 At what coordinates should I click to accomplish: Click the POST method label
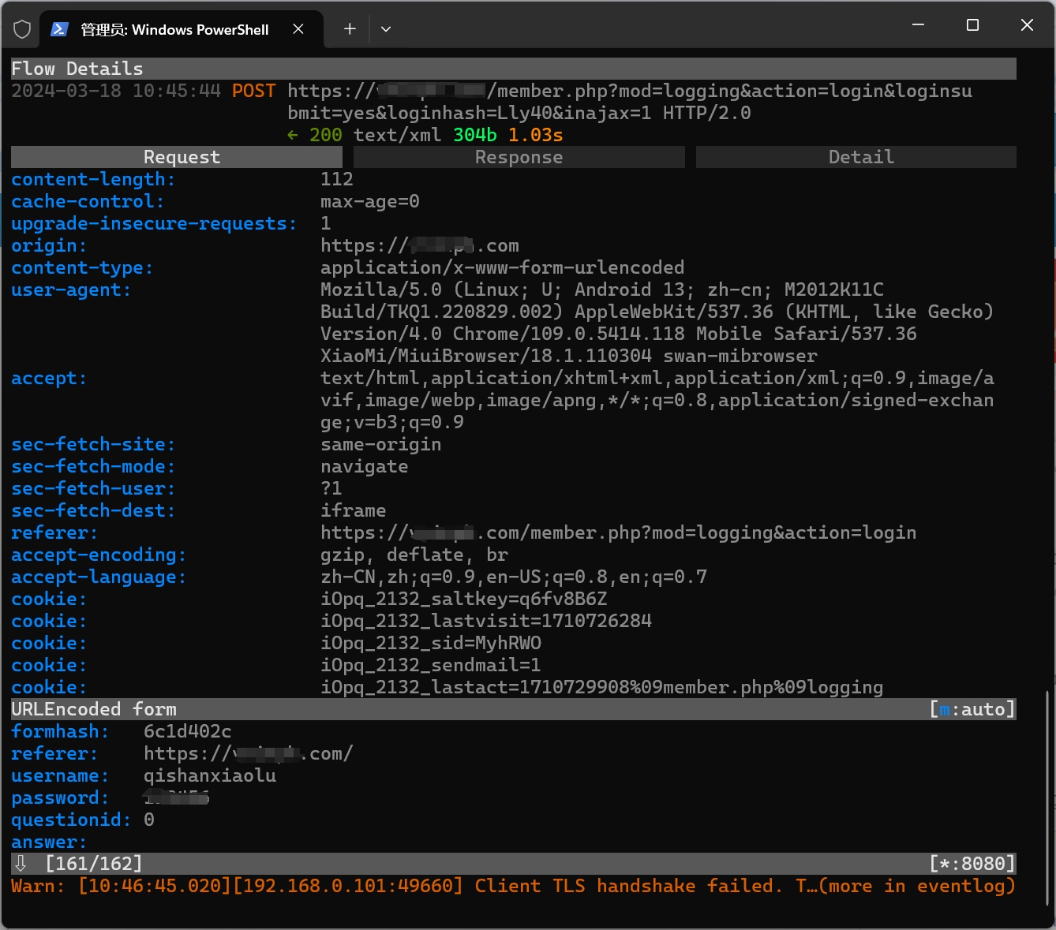tap(254, 91)
